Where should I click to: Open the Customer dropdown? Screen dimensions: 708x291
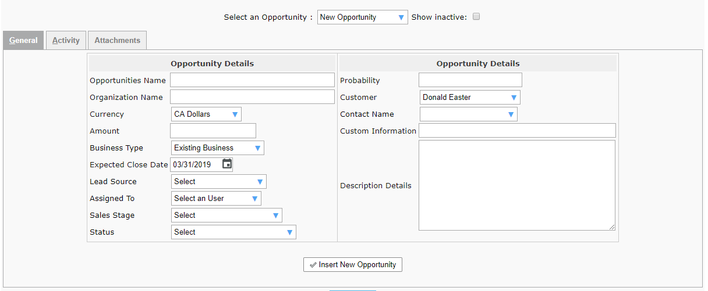pos(469,98)
